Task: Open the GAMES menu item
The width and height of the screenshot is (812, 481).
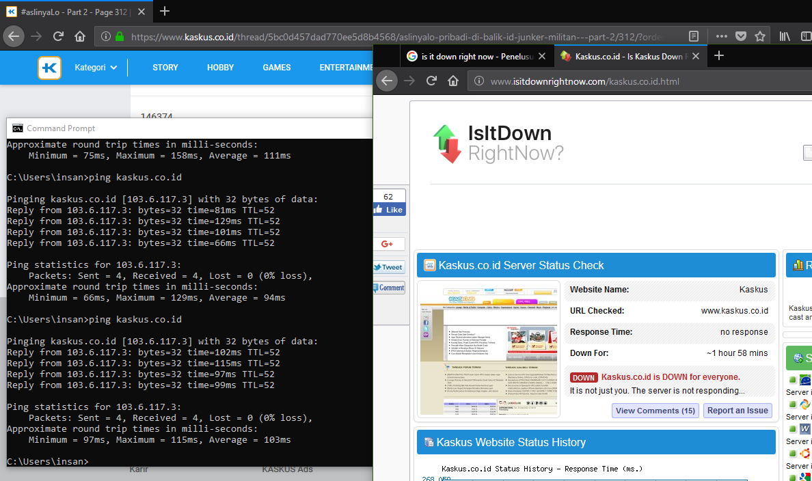Action: pyautogui.click(x=277, y=68)
